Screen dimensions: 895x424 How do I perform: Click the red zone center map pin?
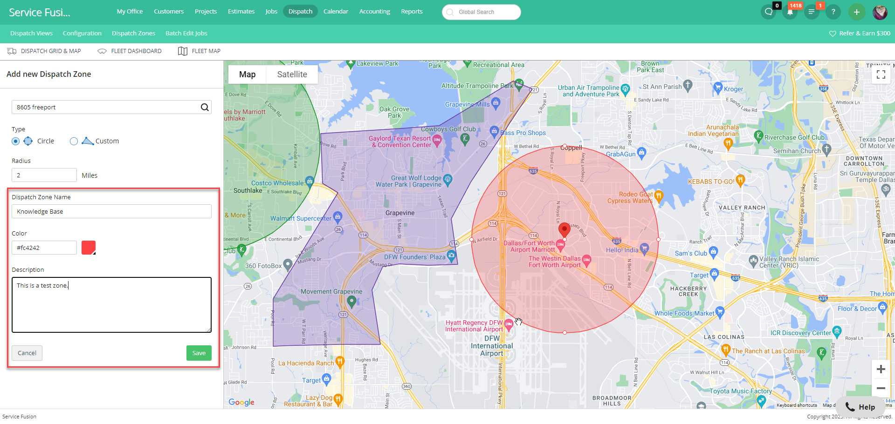click(x=565, y=229)
